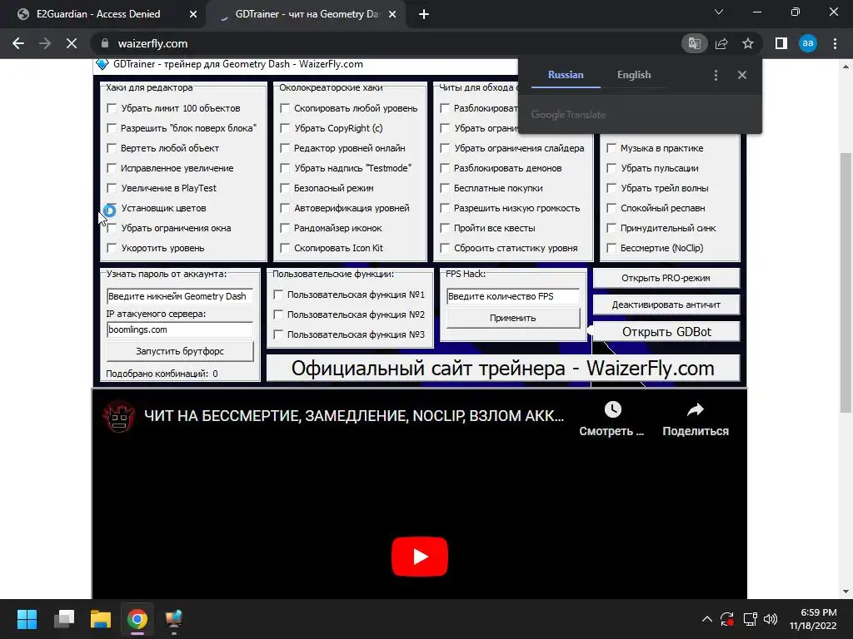Open Chrome three-dot menu
This screenshot has height=639, width=853.
coord(835,43)
